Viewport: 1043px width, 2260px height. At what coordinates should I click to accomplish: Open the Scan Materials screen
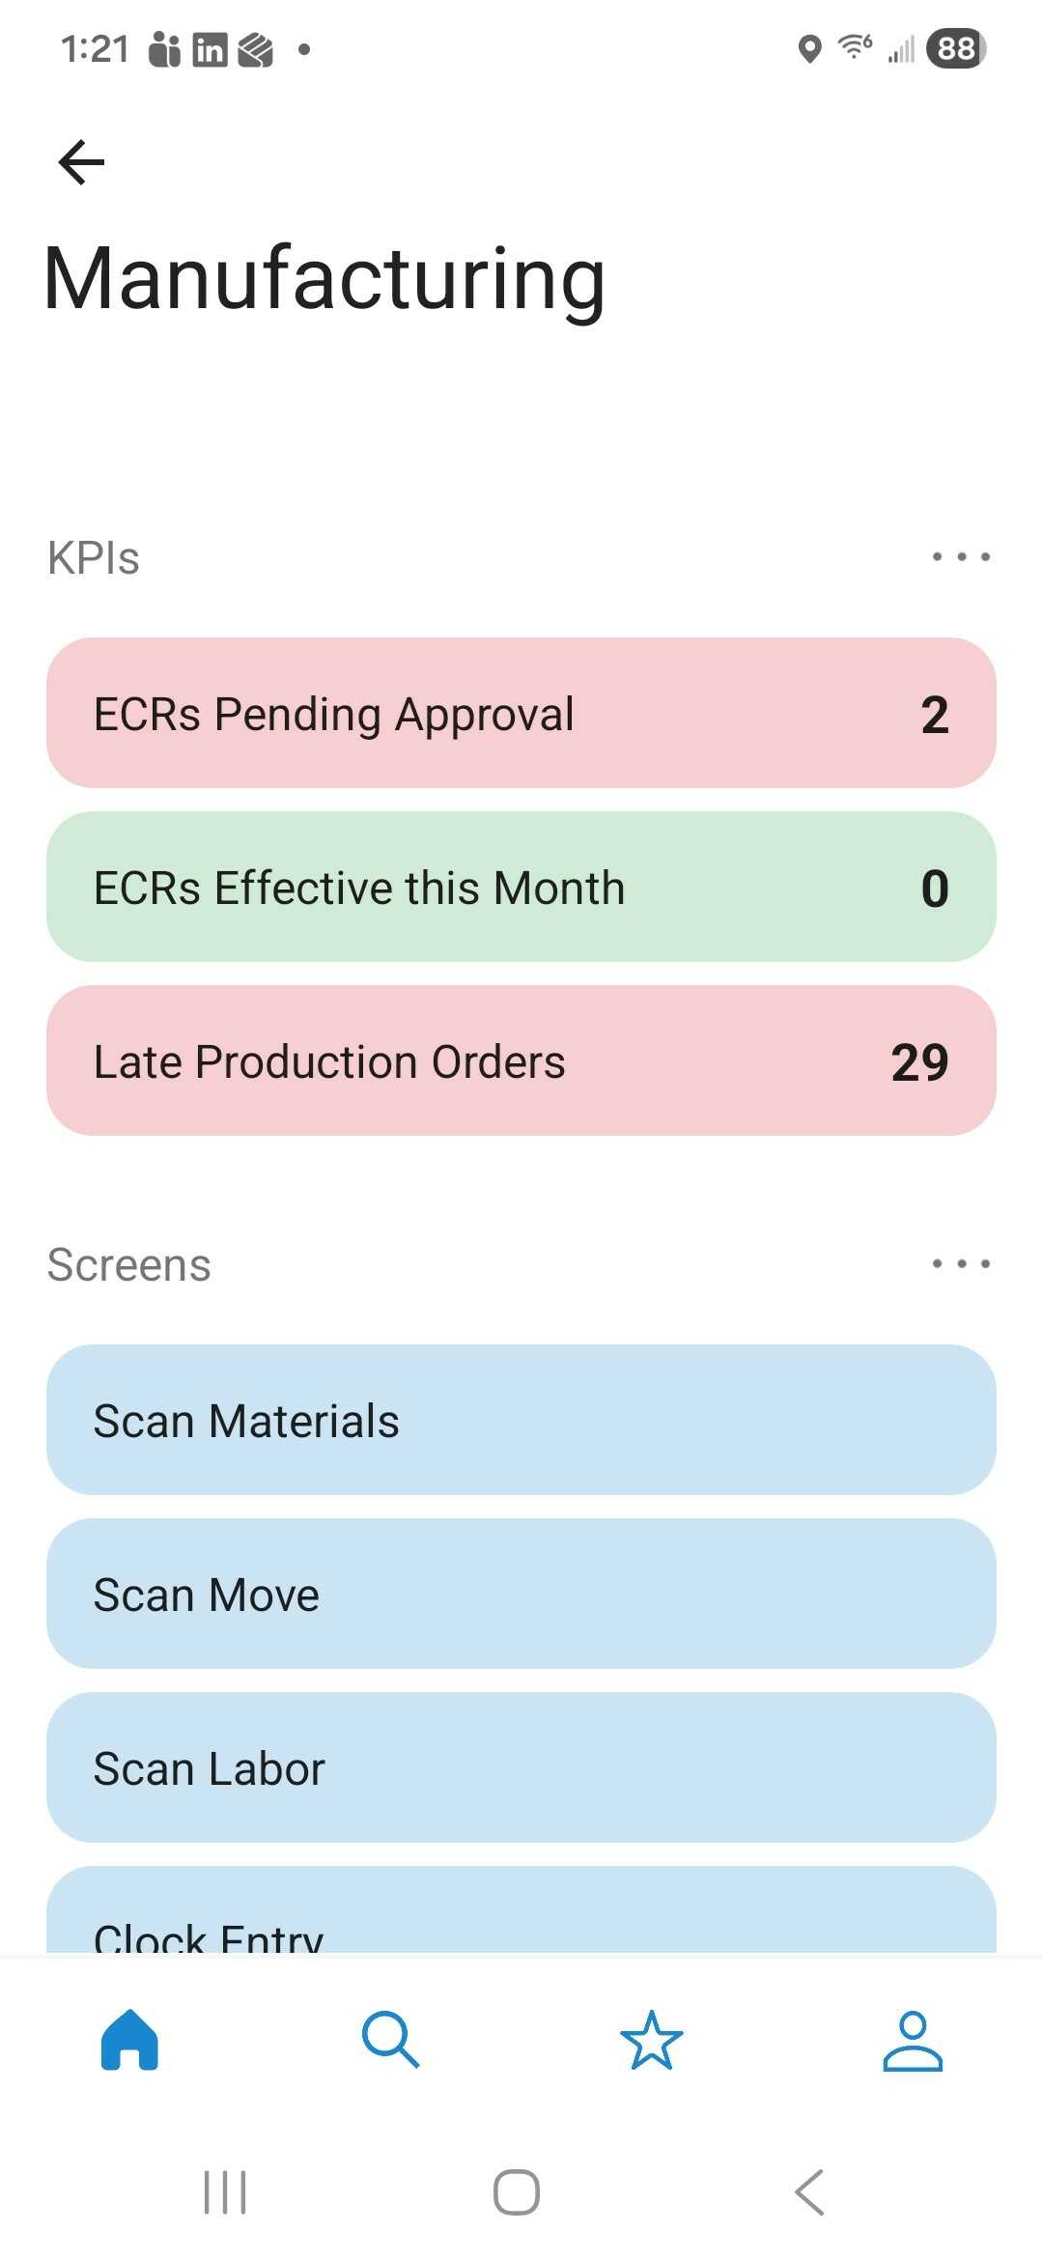coord(521,1420)
